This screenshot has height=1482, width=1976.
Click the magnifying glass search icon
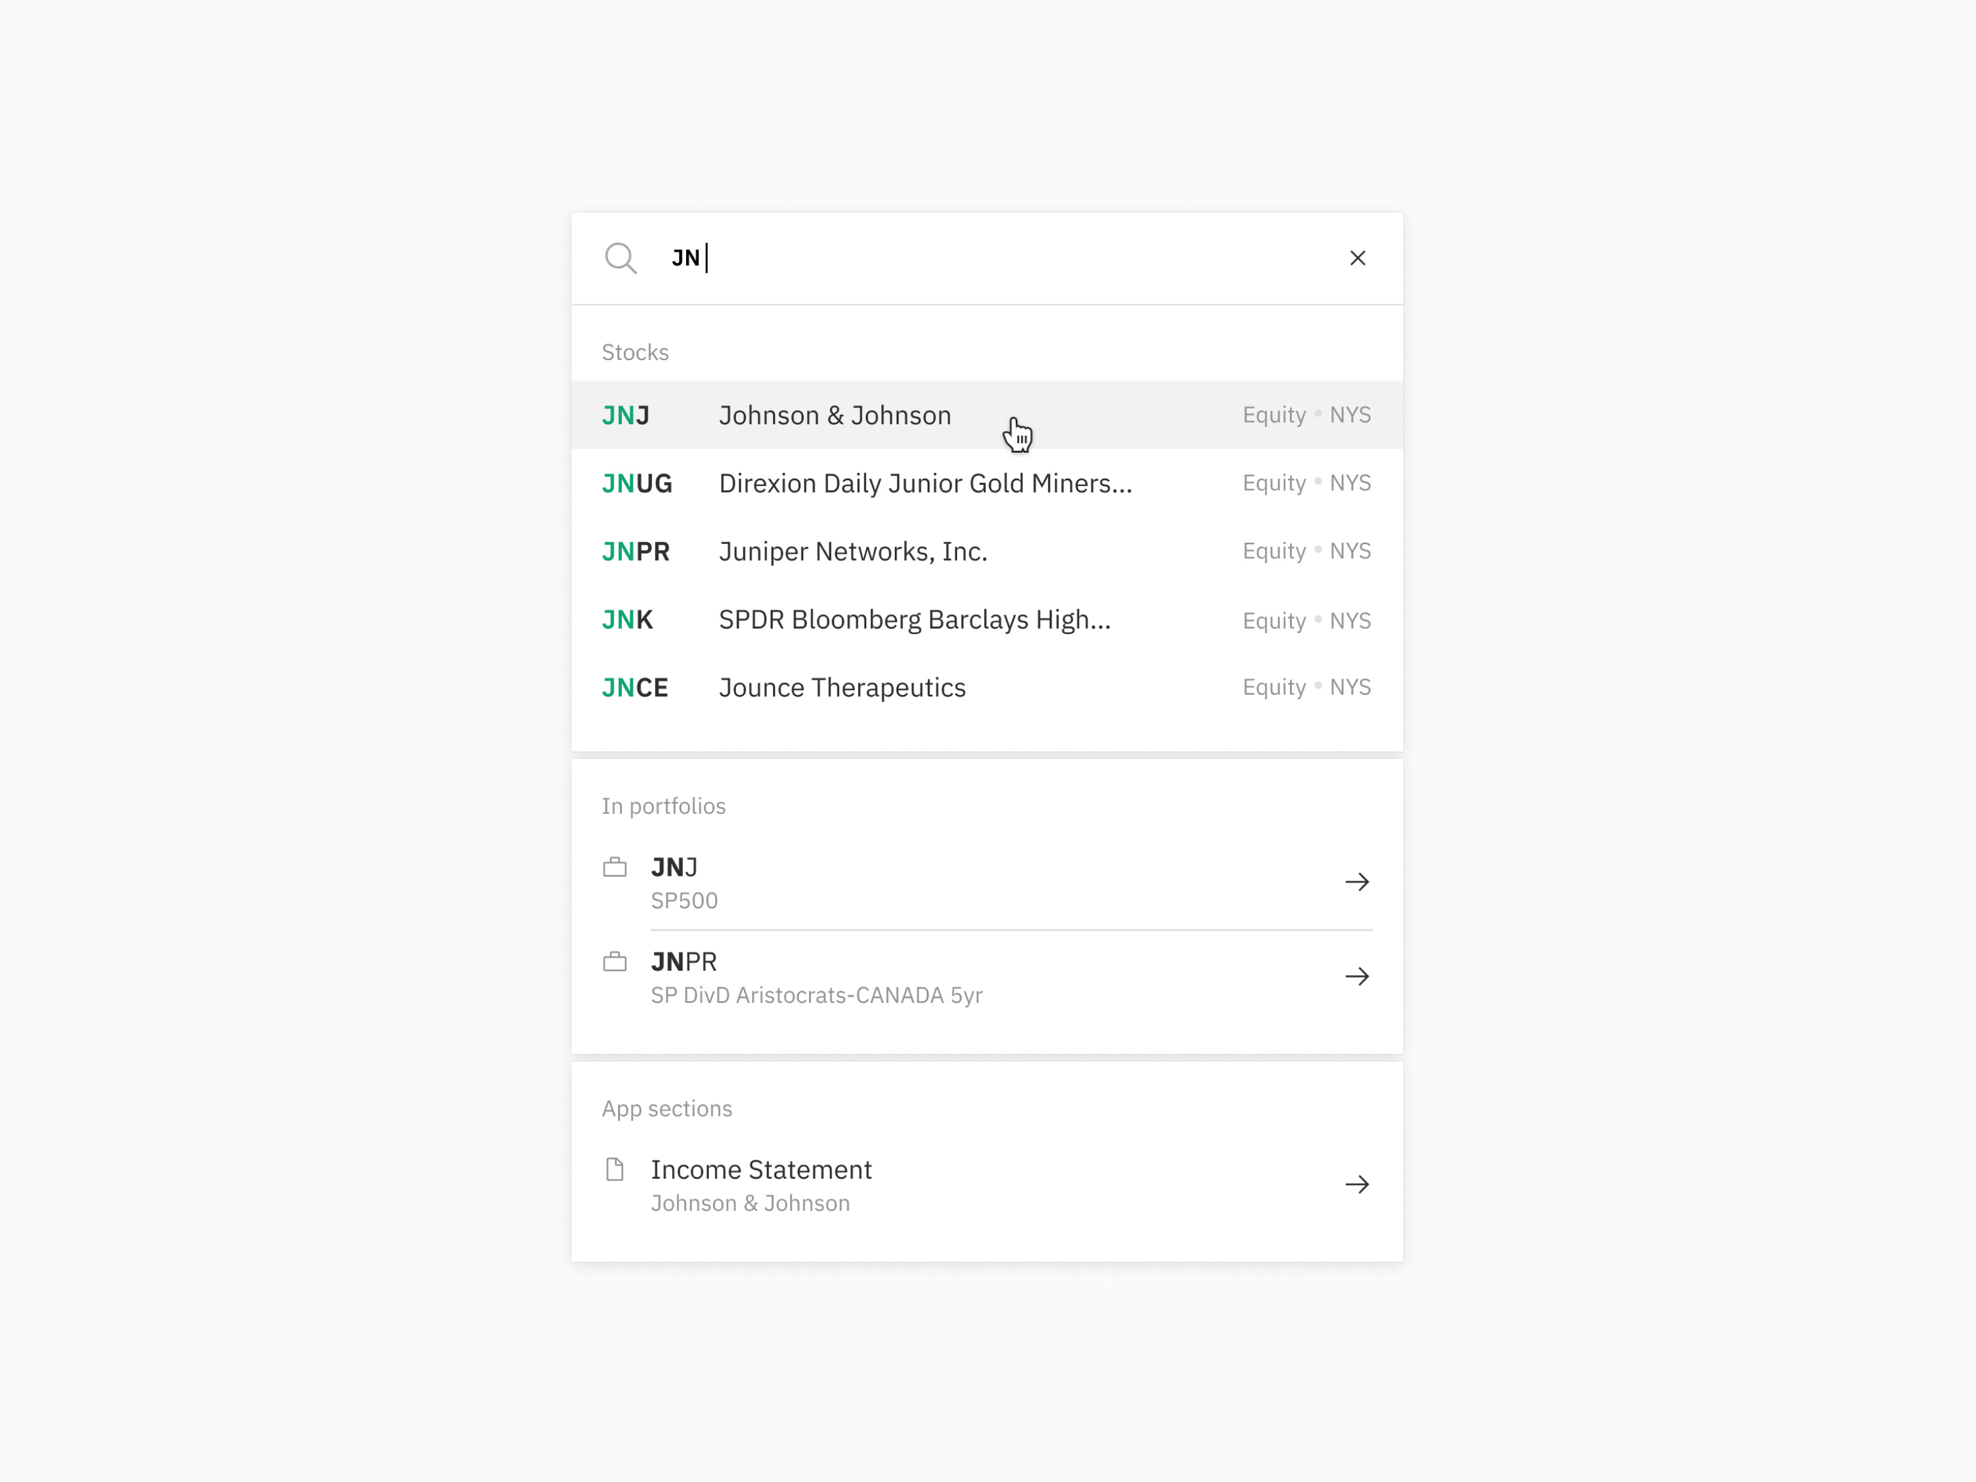tap(620, 258)
